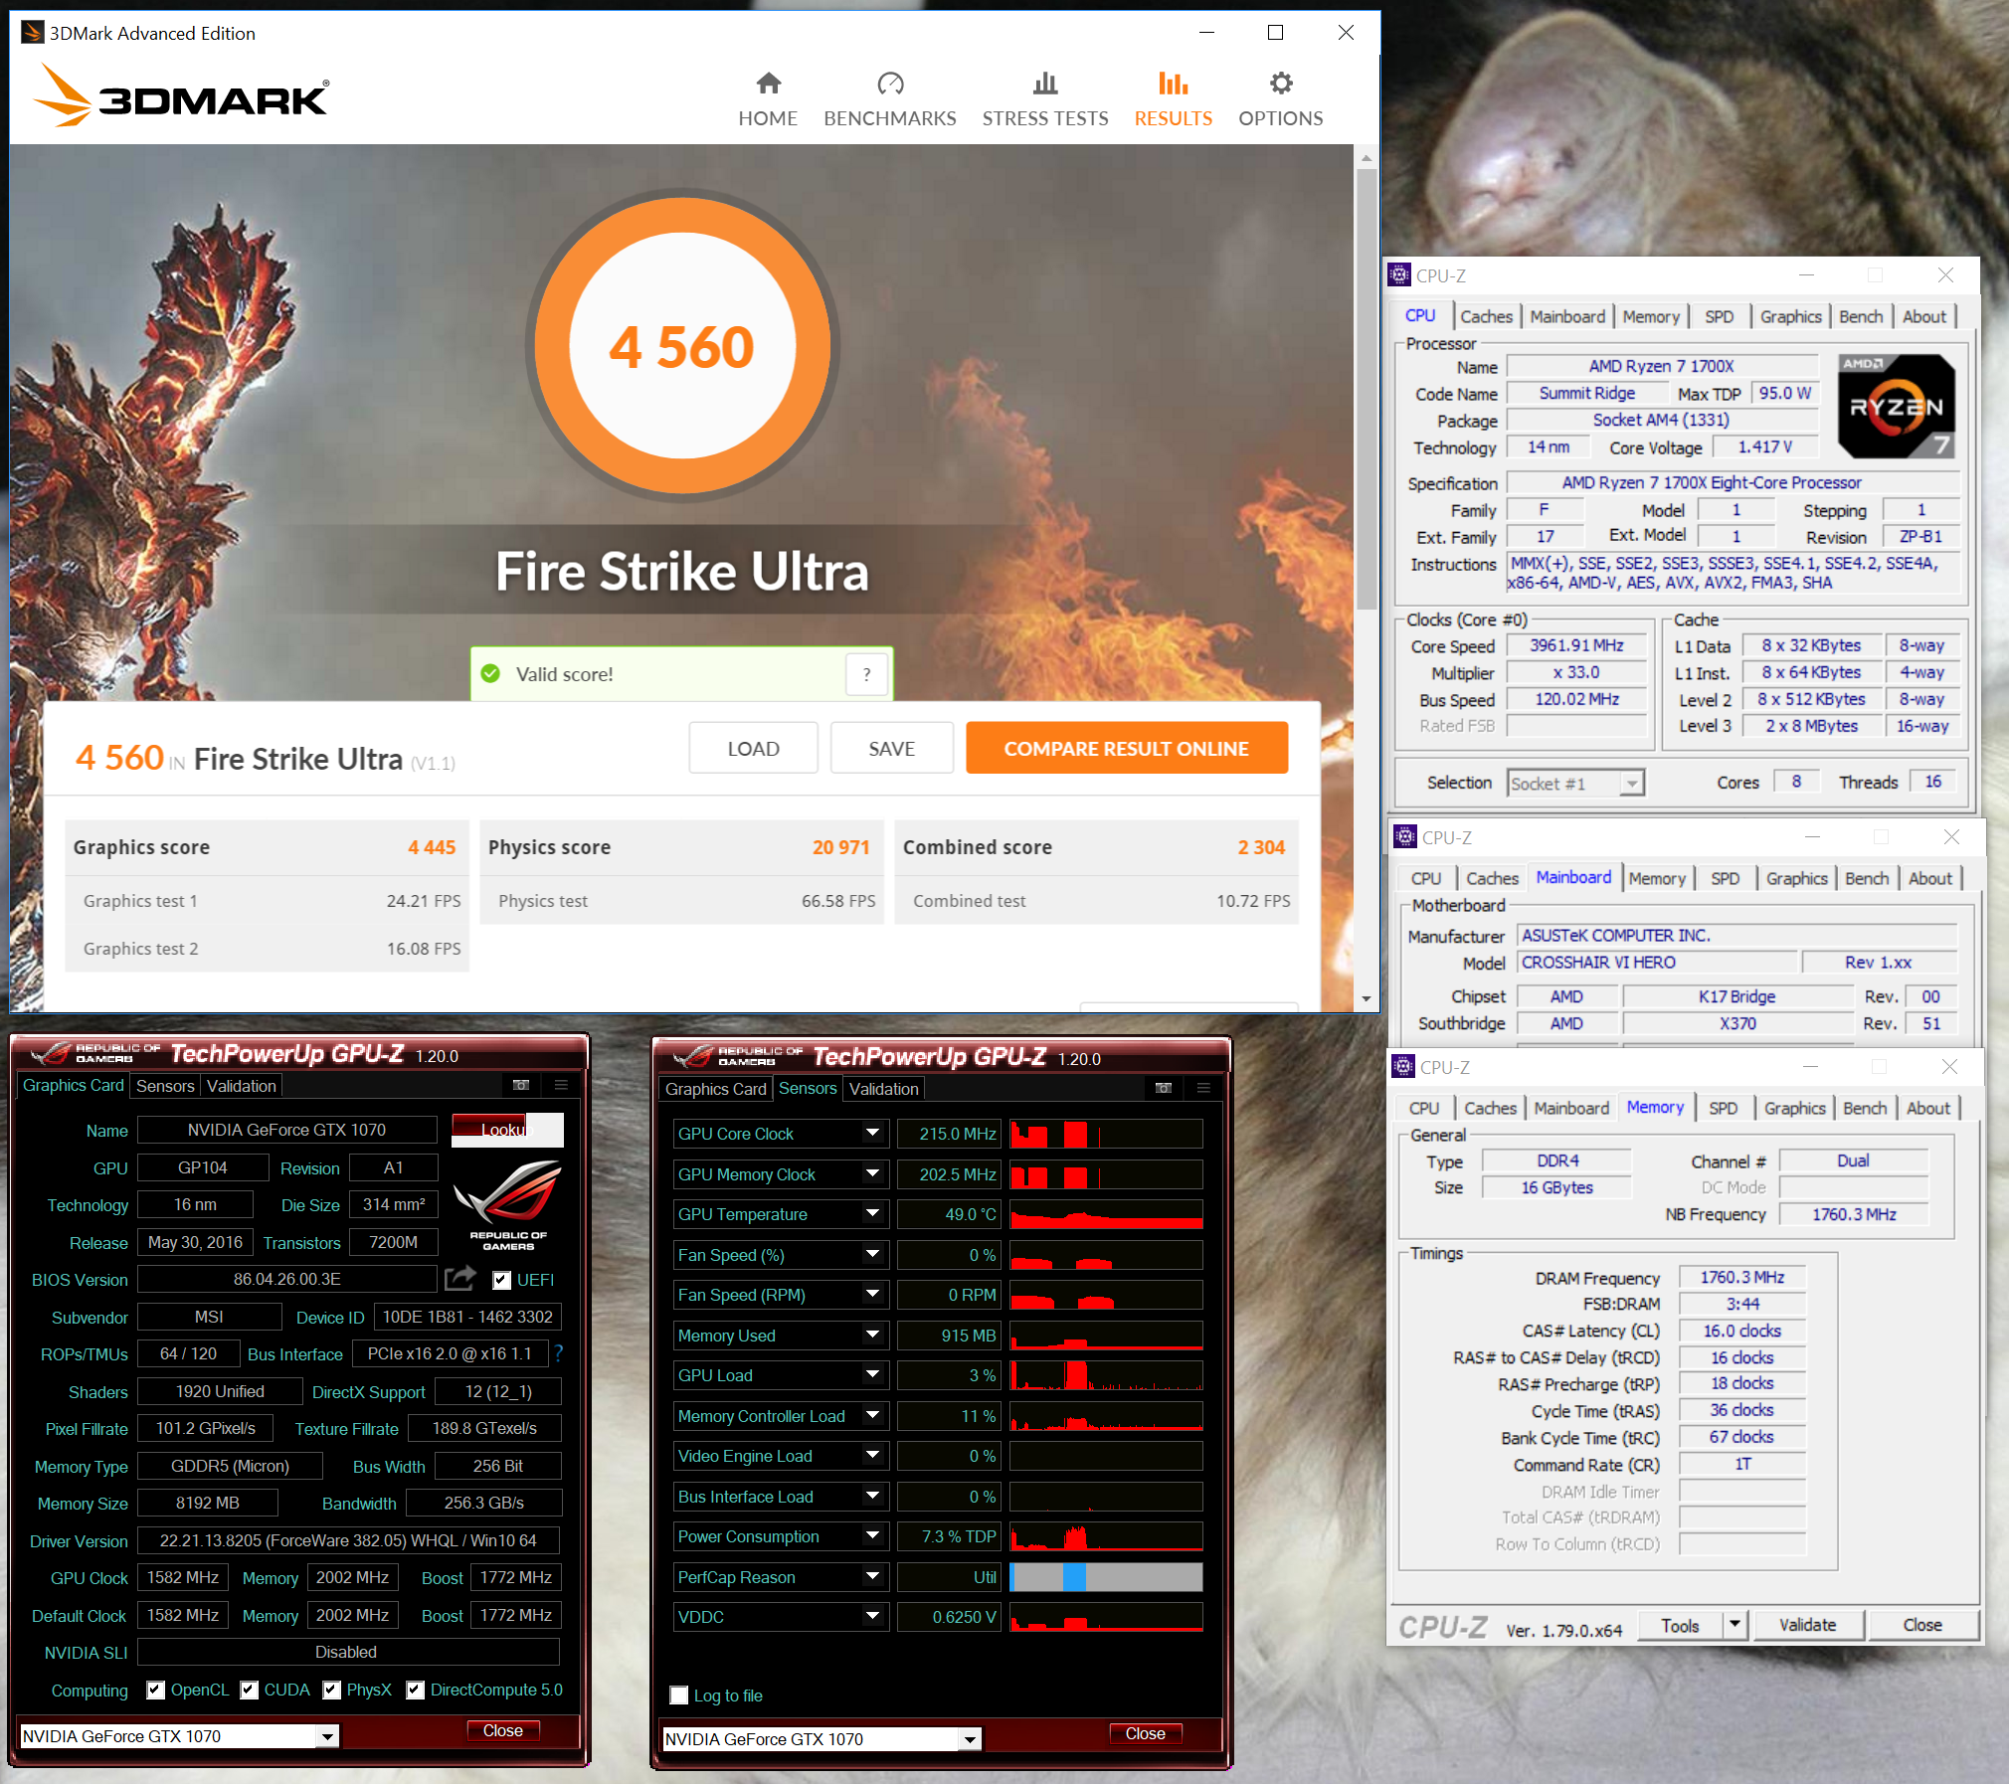2009x1784 pixels.
Task: Toggle the CUDA checkbox
Action: 250,1691
